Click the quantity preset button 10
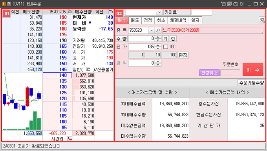 pyautogui.click(x=152, y=55)
